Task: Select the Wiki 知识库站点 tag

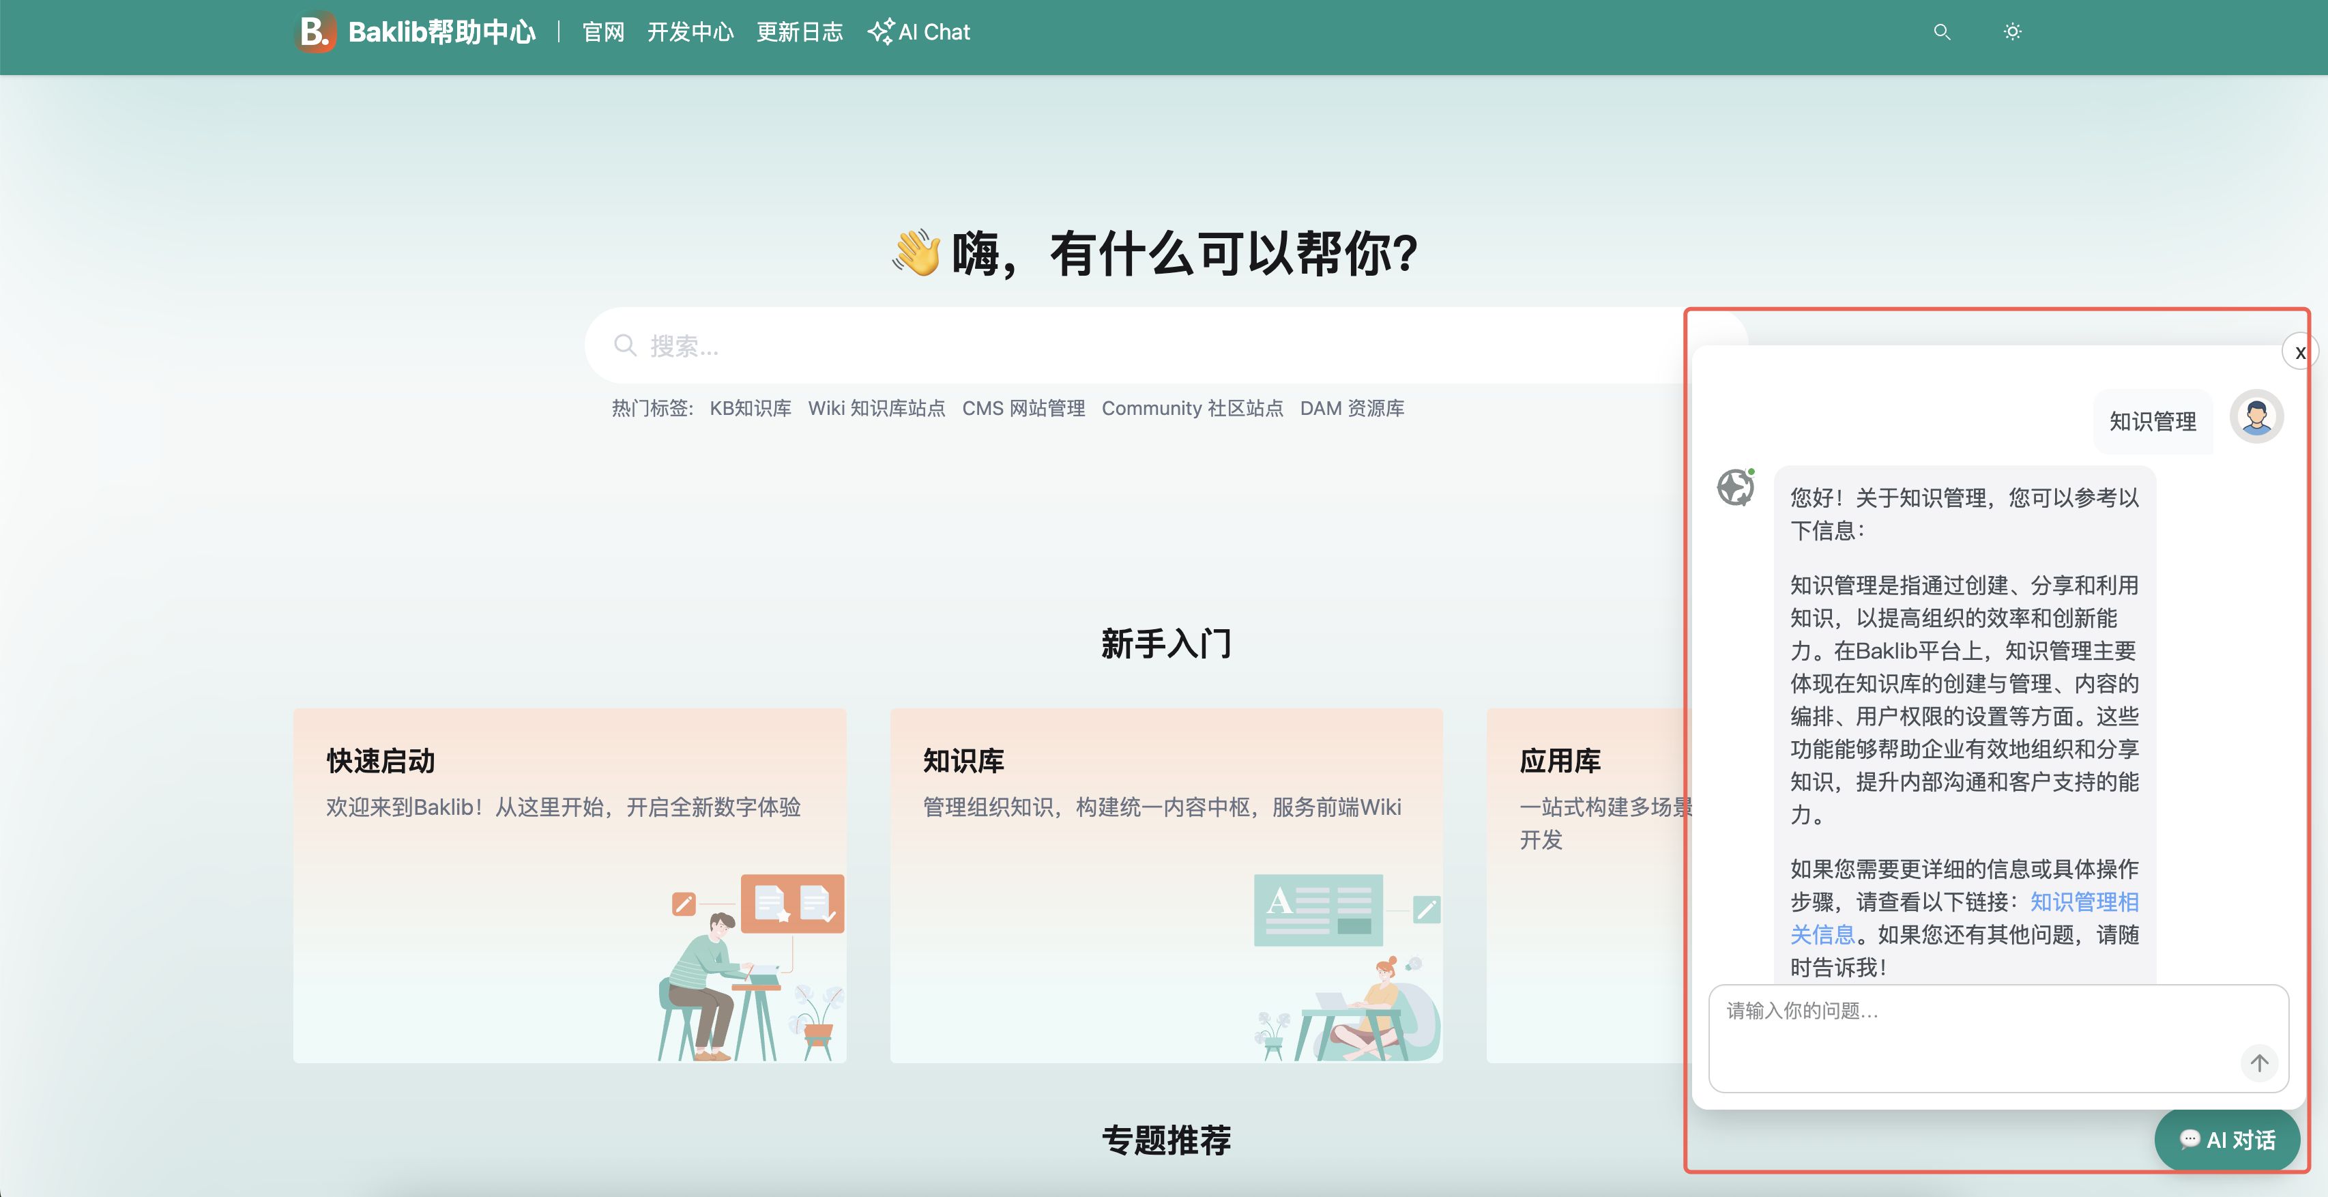Action: [875, 407]
